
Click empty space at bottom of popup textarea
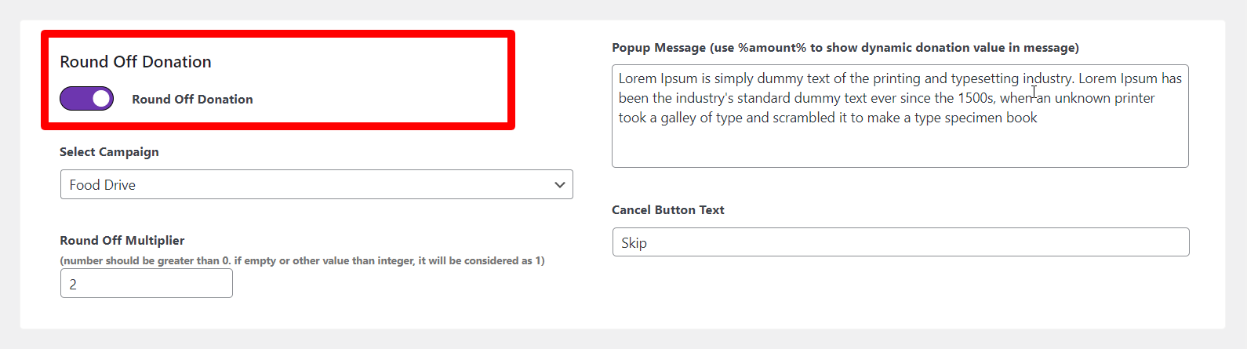tap(900, 149)
